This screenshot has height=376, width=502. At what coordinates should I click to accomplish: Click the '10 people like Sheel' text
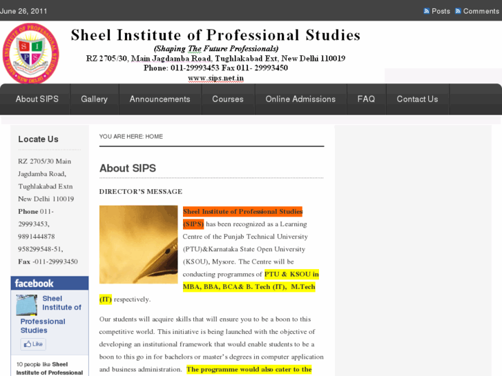[x=42, y=364]
